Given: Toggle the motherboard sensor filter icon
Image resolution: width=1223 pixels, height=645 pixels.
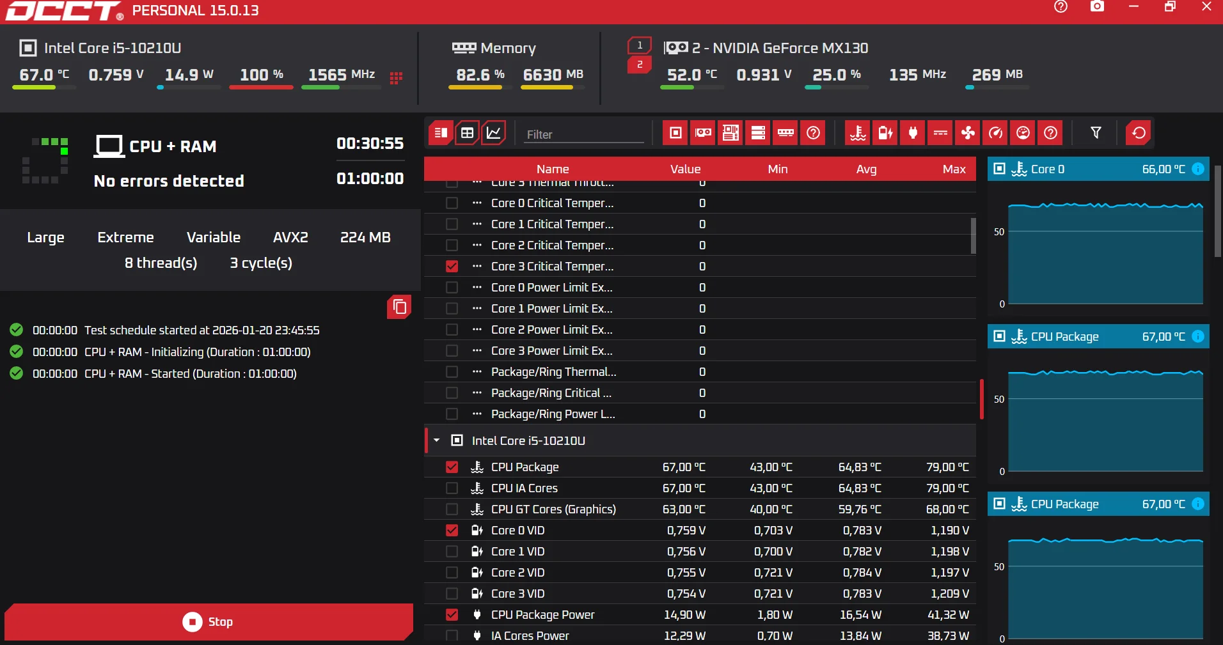Looking at the screenshot, I should (x=730, y=133).
